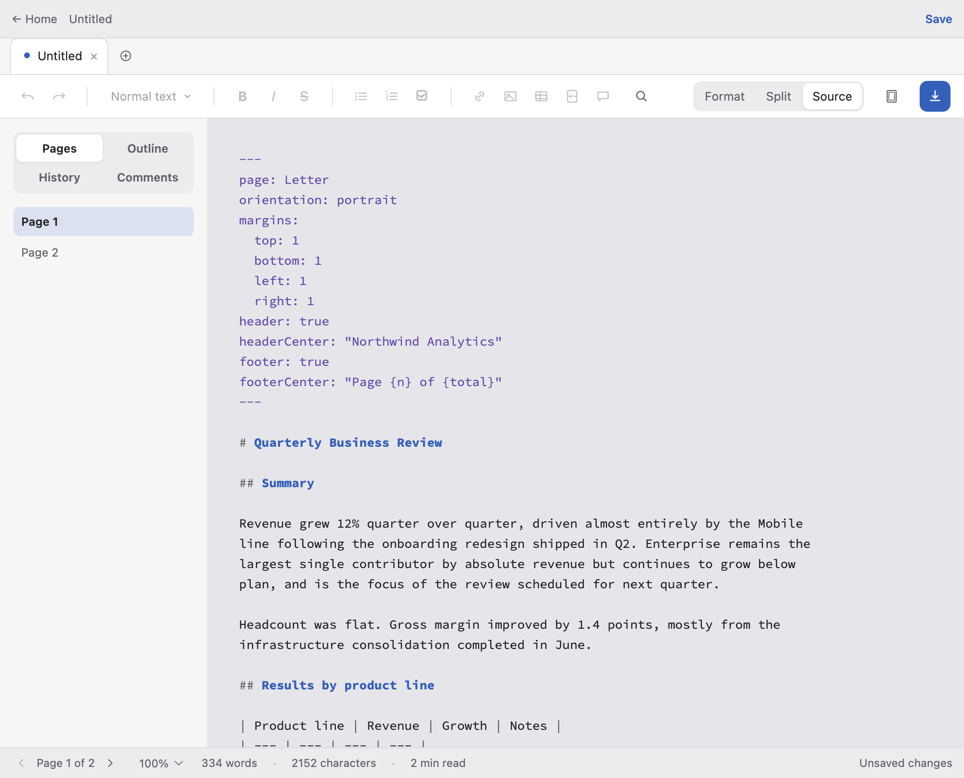This screenshot has height=778, width=964.
Task: Insert a numbered list
Action: click(392, 96)
